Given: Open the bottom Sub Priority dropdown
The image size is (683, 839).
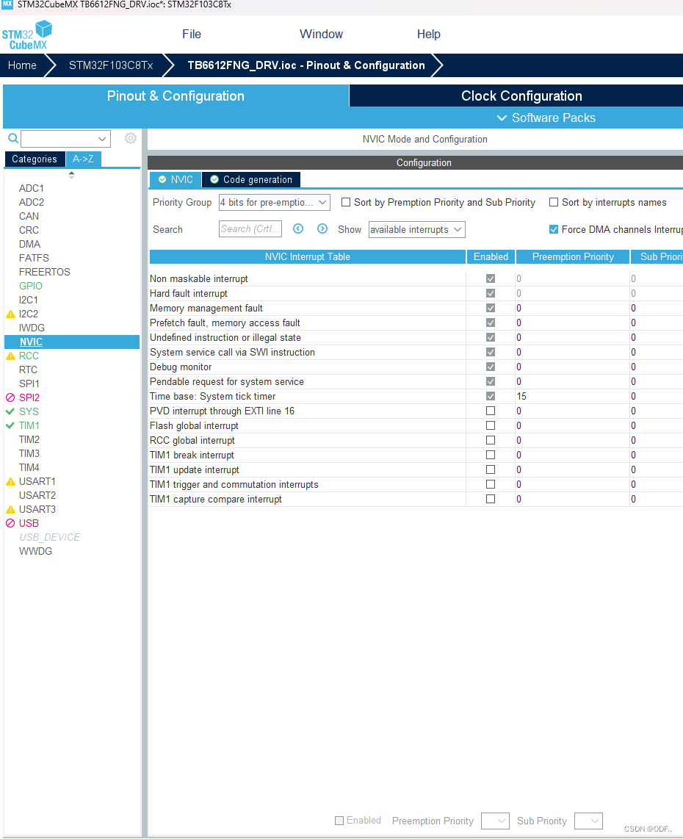Looking at the screenshot, I should point(588,821).
